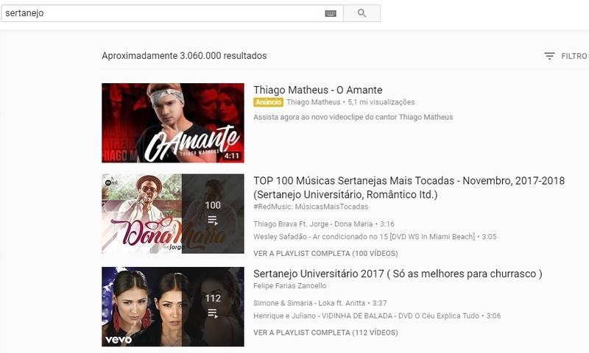This screenshot has width=589, height=353.
Task: Open Sertanejo Universitário 2017 playlist title
Action: (x=398, y=274)
